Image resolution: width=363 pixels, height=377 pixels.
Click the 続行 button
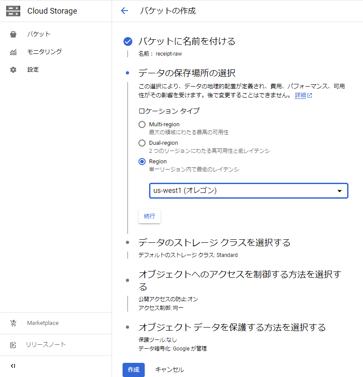click(150, 216)
